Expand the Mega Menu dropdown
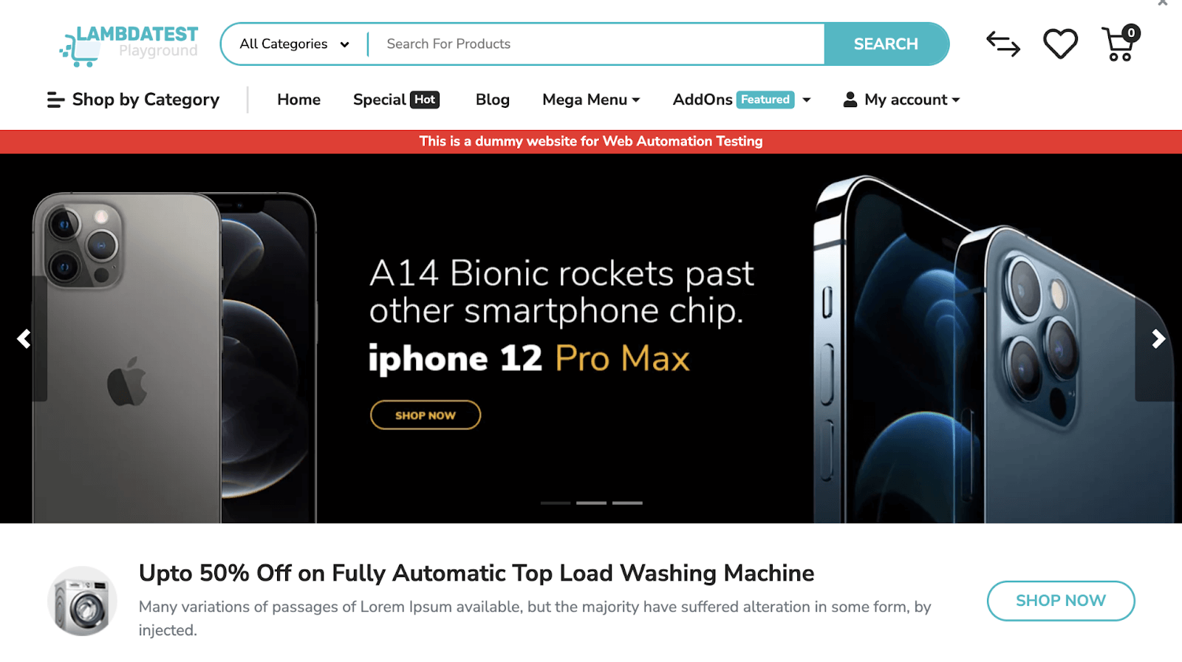The image size is (1182, 662). [591, 100]
